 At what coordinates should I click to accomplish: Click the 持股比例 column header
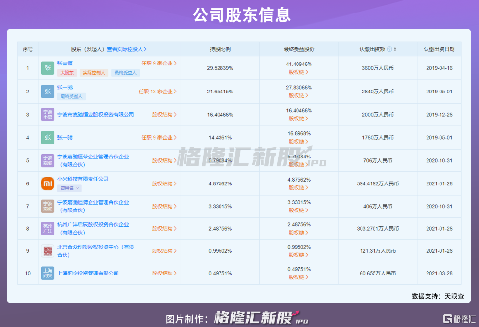tap(220, 49)
